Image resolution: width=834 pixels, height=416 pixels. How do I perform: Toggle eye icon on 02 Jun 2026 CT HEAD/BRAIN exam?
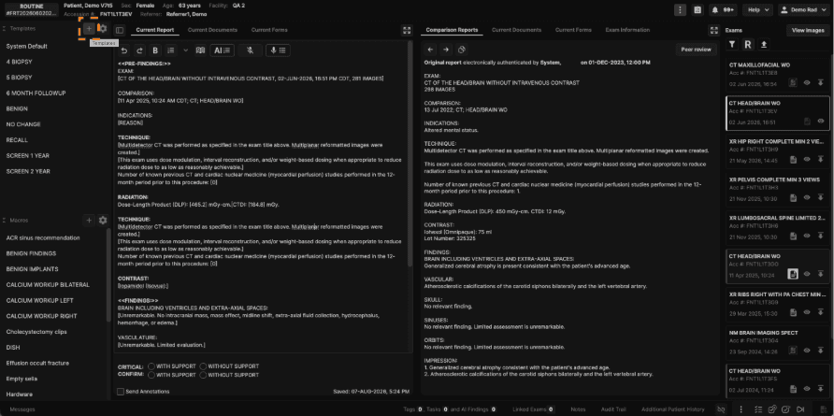[x=821, y=122]
